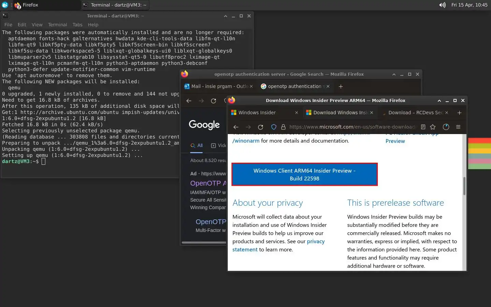Viewport: 491px width, 307px height.
Task: Open new tab in Google Search window
Action: [341, 86]
